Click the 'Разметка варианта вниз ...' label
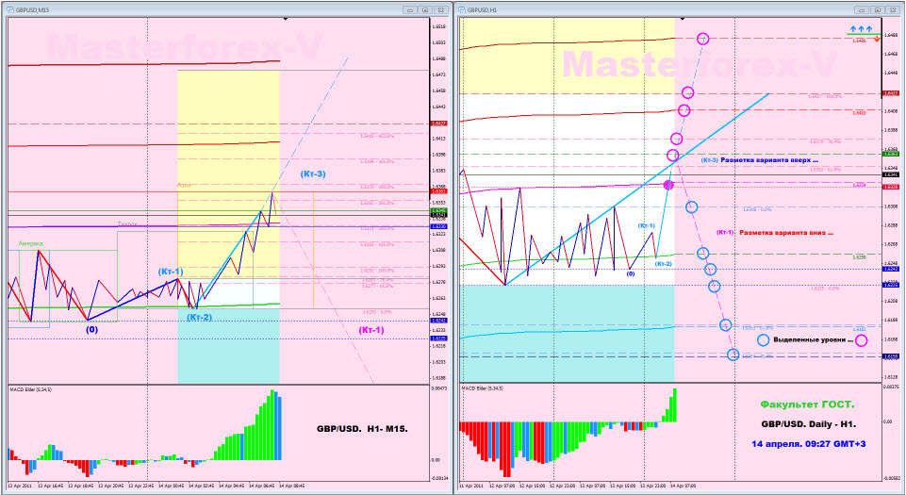The height and width of the screenshot is (495, 906). tap(786, 233)
